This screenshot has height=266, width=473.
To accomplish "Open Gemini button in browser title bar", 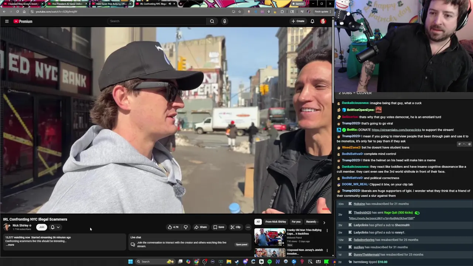I will 298,4.
